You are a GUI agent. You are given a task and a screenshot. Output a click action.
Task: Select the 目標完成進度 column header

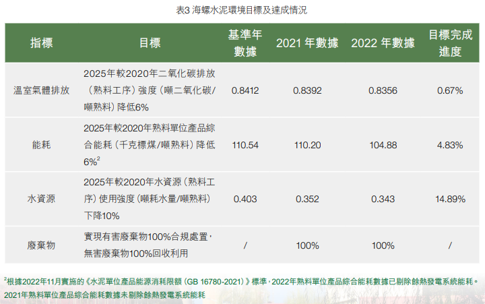click(x=451, y=43)
